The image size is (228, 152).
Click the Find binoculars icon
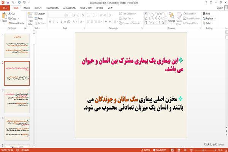(204, 14)
